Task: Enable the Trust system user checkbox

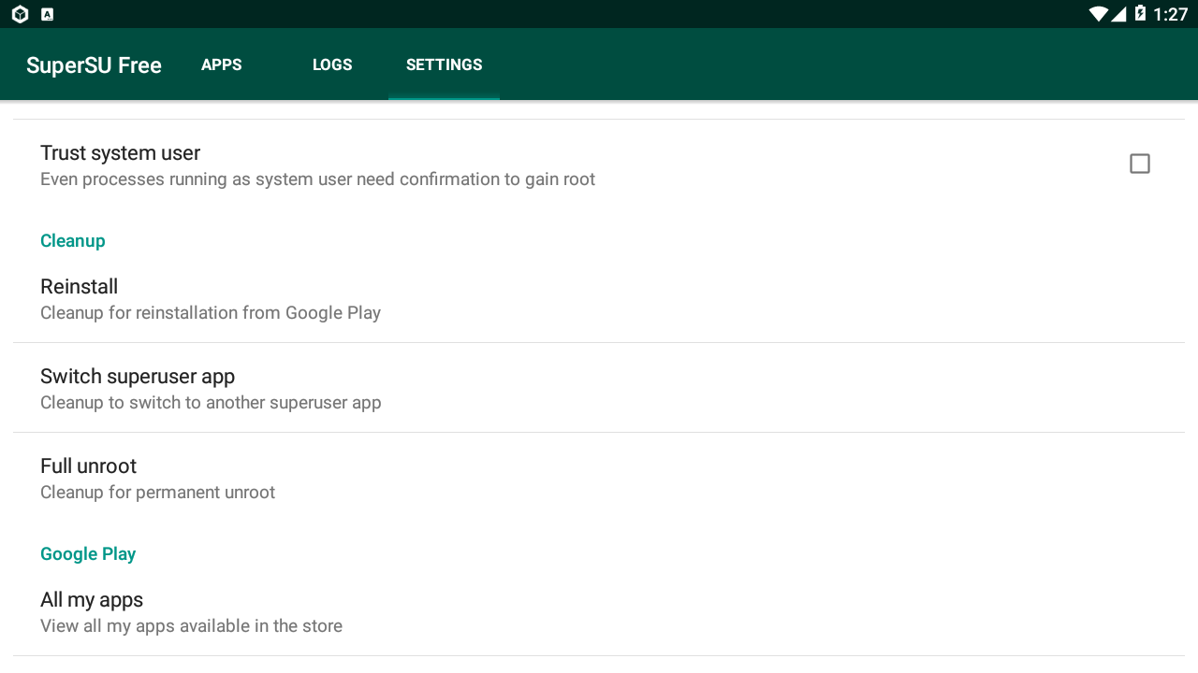Action: click(x=1139, y=164)
